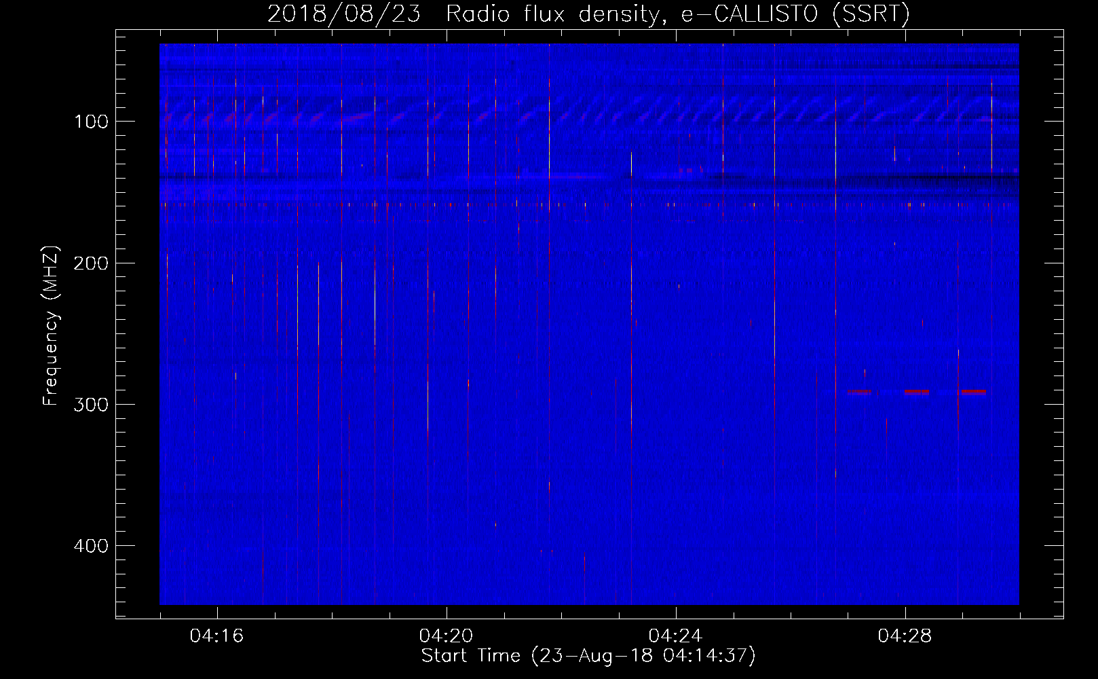
Task: Click the "Frequency (MHZ)" axis label
Action: coord(51,325)
